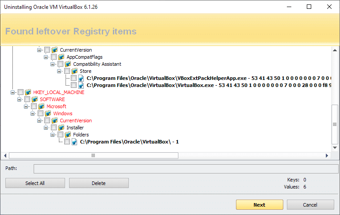Click the key icon next to Folders
The height and width of the screenshot is (215, 340).
coord(68,135)
